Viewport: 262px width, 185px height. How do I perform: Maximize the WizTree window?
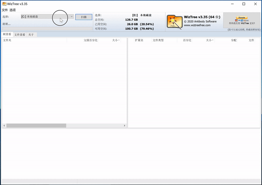[x=244, y=4]
